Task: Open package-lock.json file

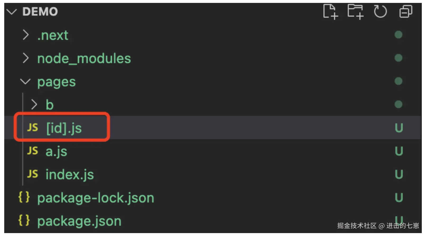Action: point(95,198)
